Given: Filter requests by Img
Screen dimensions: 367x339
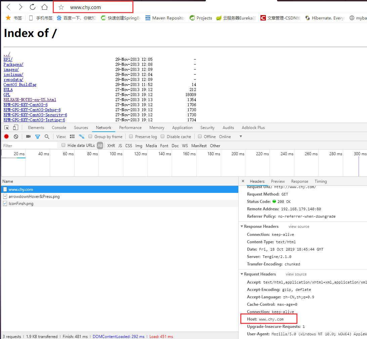Looking at the screenshot, I should tap(139, 145).
